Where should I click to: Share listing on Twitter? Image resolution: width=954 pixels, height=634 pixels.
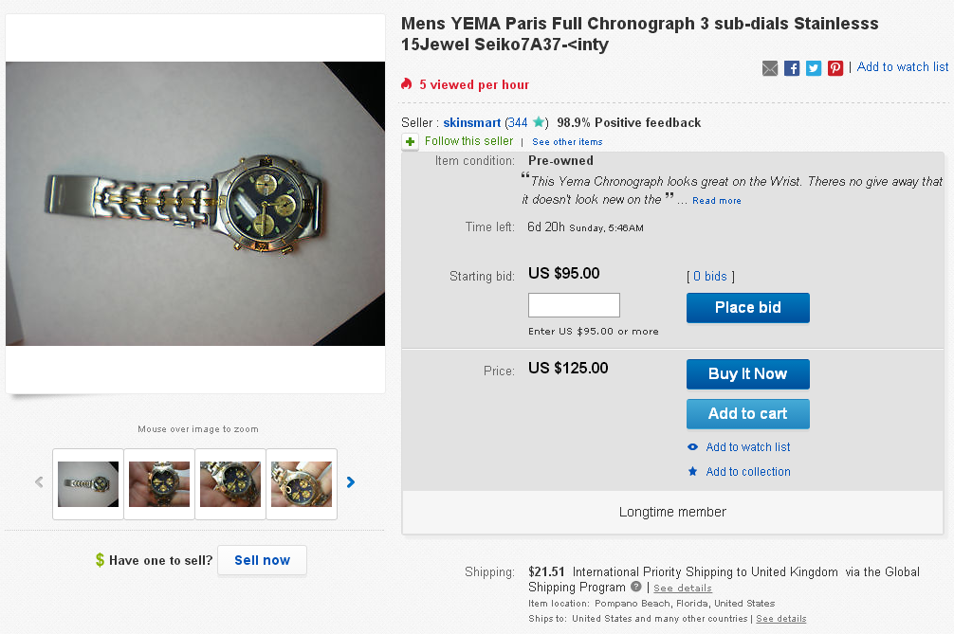pyautogui.click(x=814, y=68)
